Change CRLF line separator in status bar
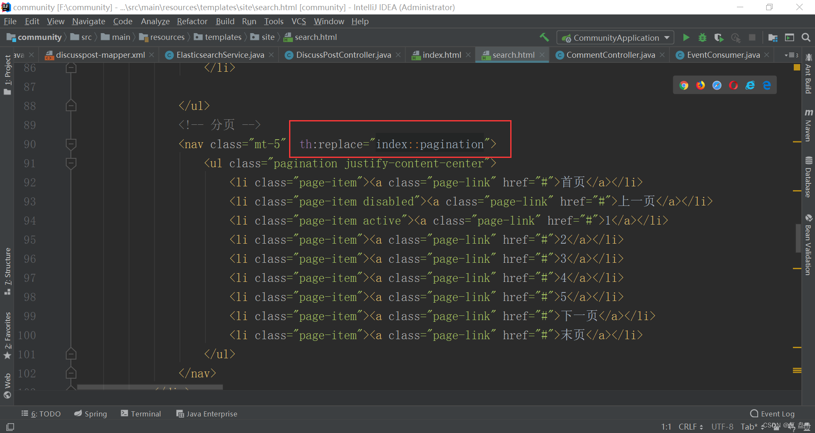Screen dimensions: 815x433 point(690,427)
